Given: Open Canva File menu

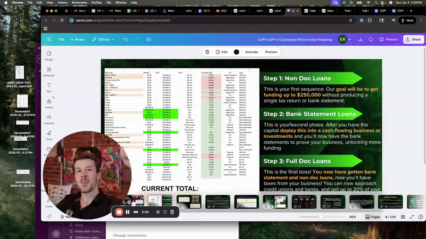Looking at the screenshot, I should 62,39.
